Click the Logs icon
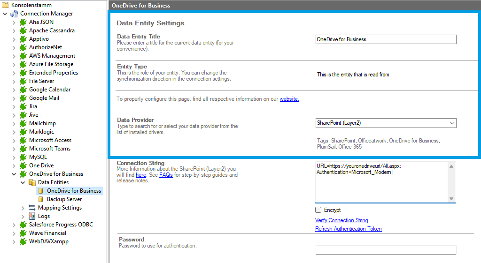481x263 pixels. pyautogui.click(x=32, y=216)
